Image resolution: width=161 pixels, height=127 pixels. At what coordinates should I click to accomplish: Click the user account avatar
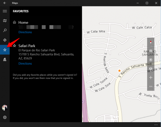[5, 108]
